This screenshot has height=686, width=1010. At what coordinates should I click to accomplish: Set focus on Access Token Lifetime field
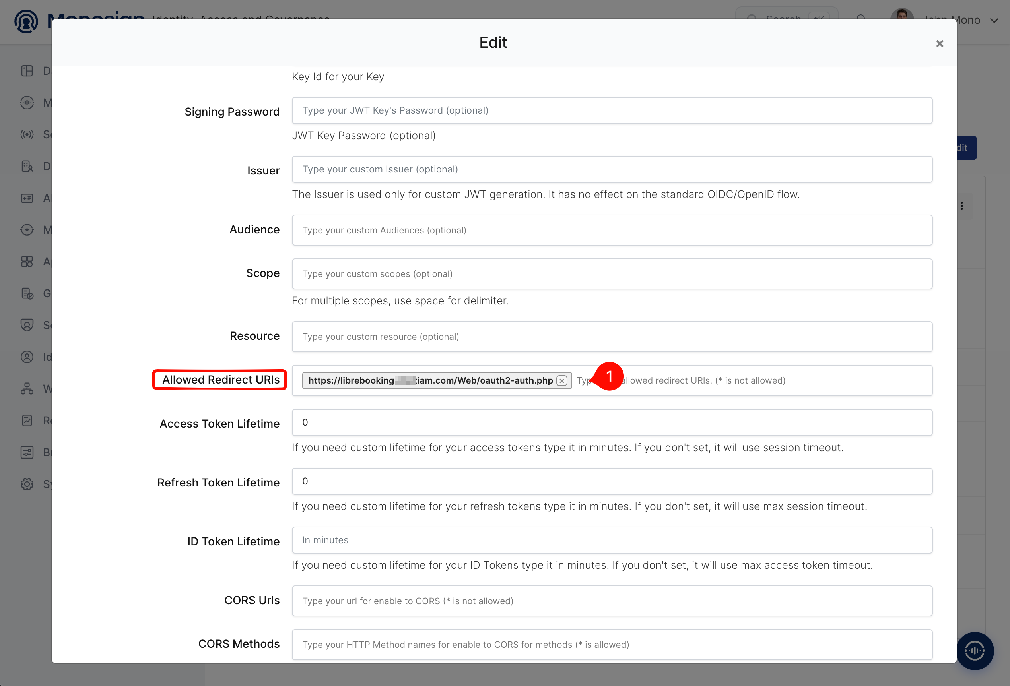point(612,422)
